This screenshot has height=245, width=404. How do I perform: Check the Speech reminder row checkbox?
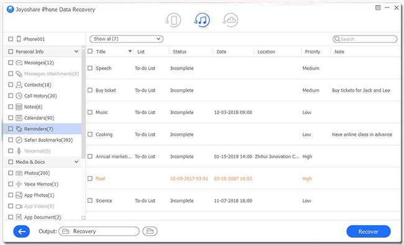[x=90, y=68]
